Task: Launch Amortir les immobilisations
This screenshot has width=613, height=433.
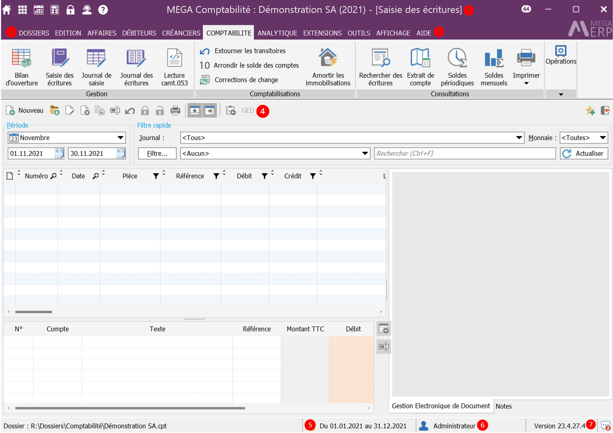Action: coord(328,67)
